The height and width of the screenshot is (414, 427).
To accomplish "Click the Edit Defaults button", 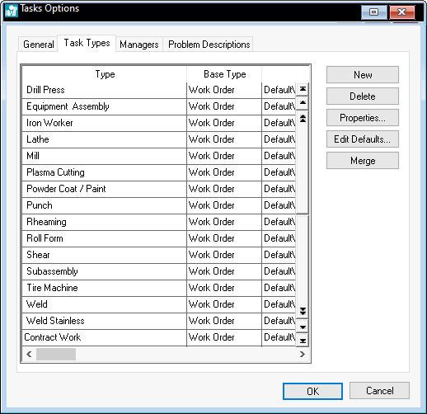I will pos(363,139).
